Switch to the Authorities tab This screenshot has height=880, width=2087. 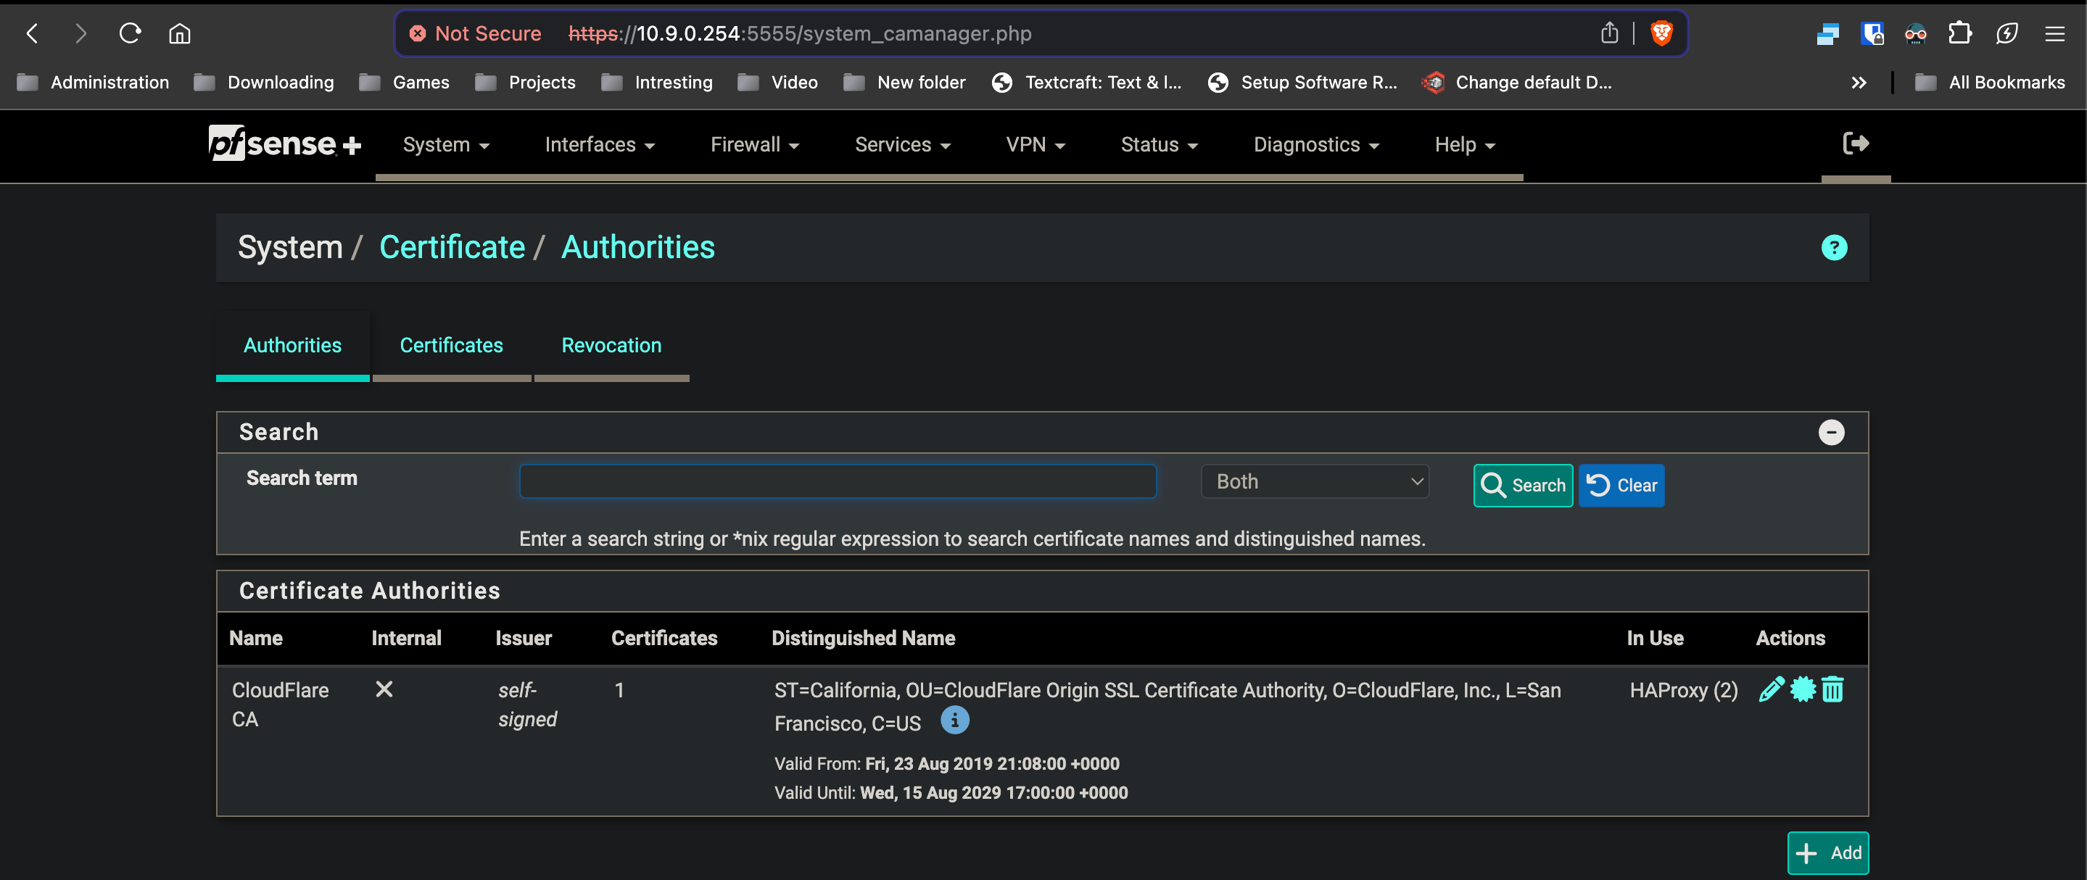click(x=292, y=346)
